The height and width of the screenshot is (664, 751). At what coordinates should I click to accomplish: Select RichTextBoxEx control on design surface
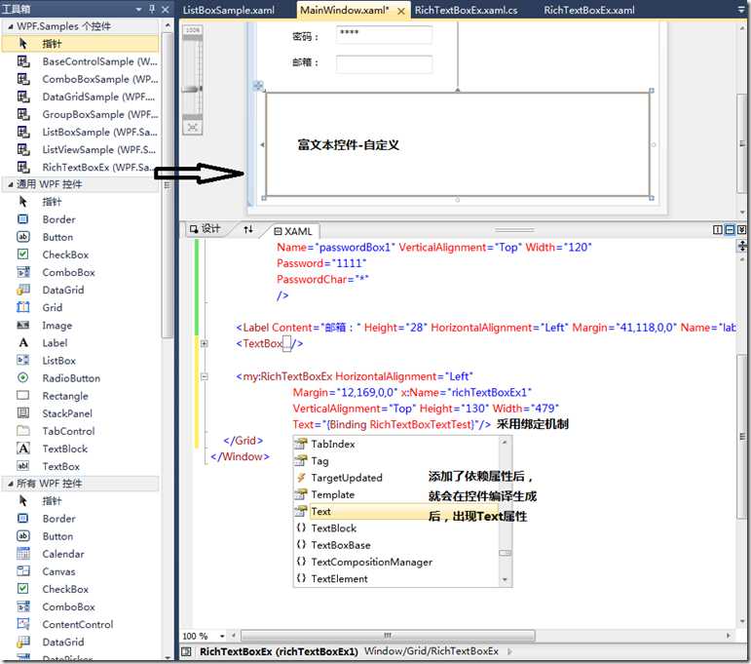tap(458, 144)
